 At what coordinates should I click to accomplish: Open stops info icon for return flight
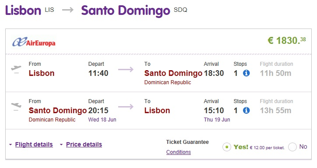pos(246,110)
